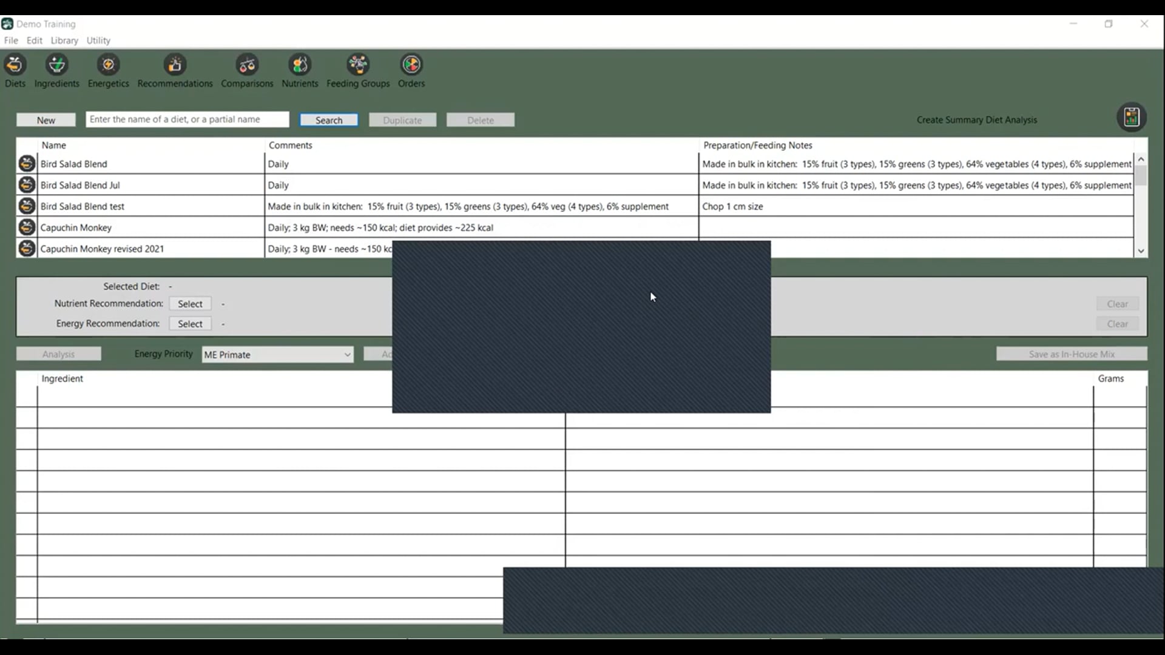Expand the Energy Priority ME Primate dropdown
The height and width of the screenshot is (655, 1165).
[x=347, y=355]
